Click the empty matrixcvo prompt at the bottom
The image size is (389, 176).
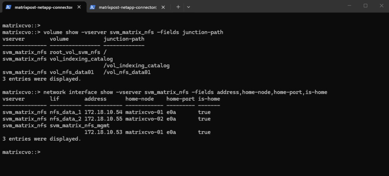coord(21,152)
